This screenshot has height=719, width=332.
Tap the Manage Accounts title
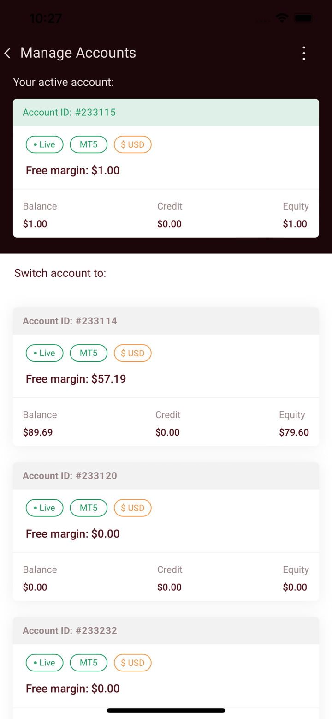(x=78, y=53)
